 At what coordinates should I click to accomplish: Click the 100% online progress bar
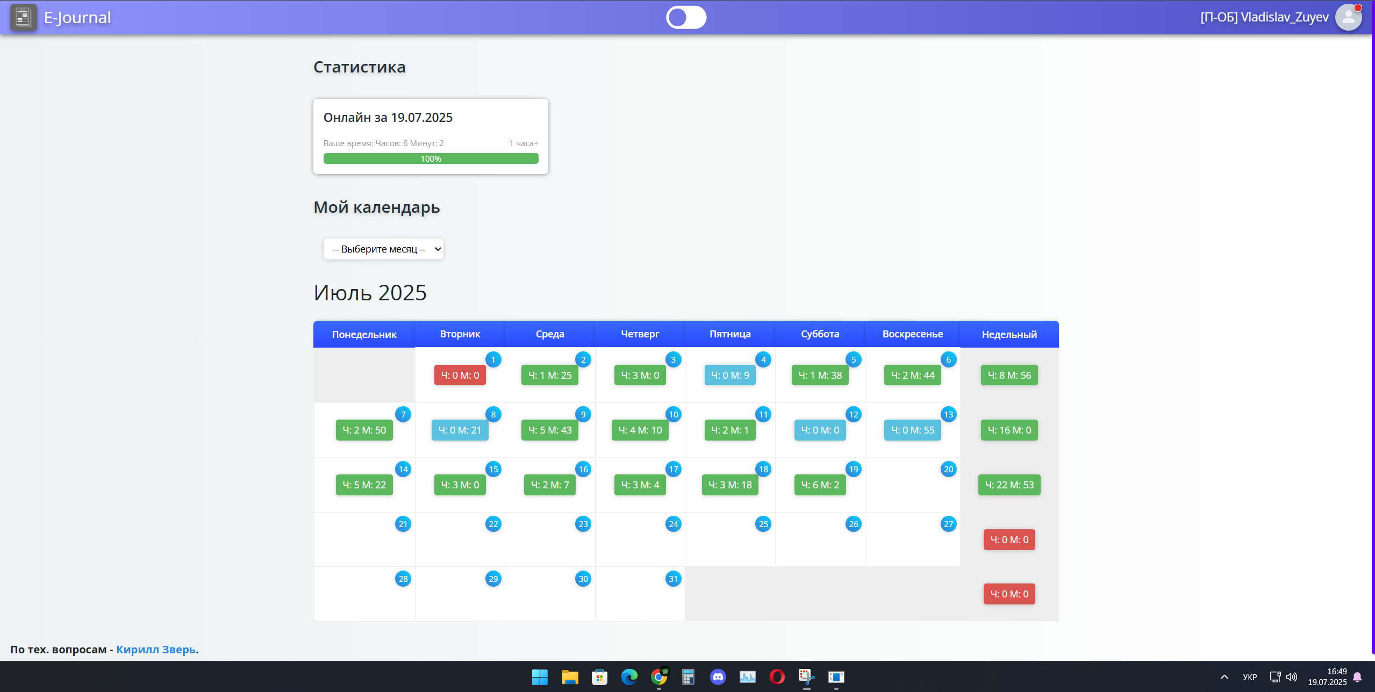pyautogui.click(x=431, y=158)
